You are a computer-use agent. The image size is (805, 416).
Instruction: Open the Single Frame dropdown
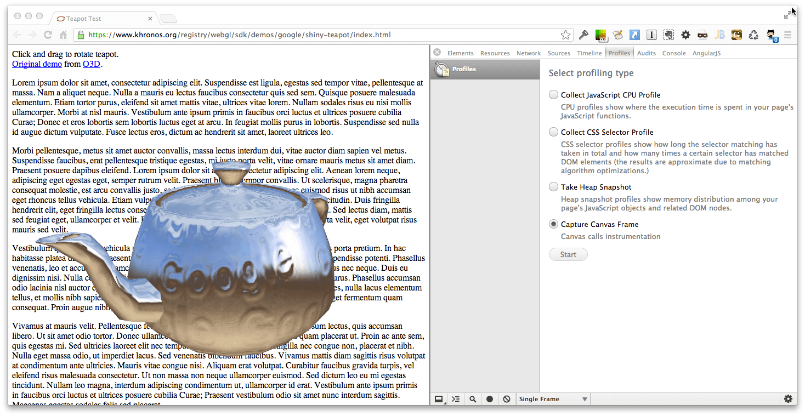[x=553, y=399]
